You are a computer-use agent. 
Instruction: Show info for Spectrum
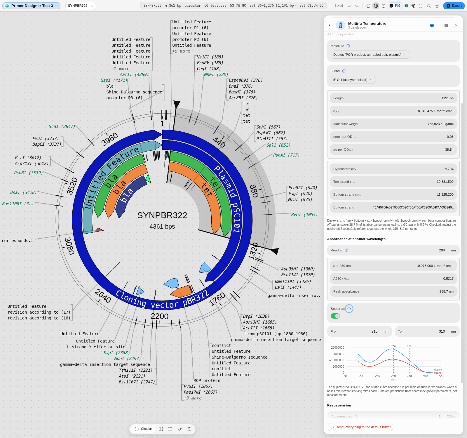coord(349,309)
